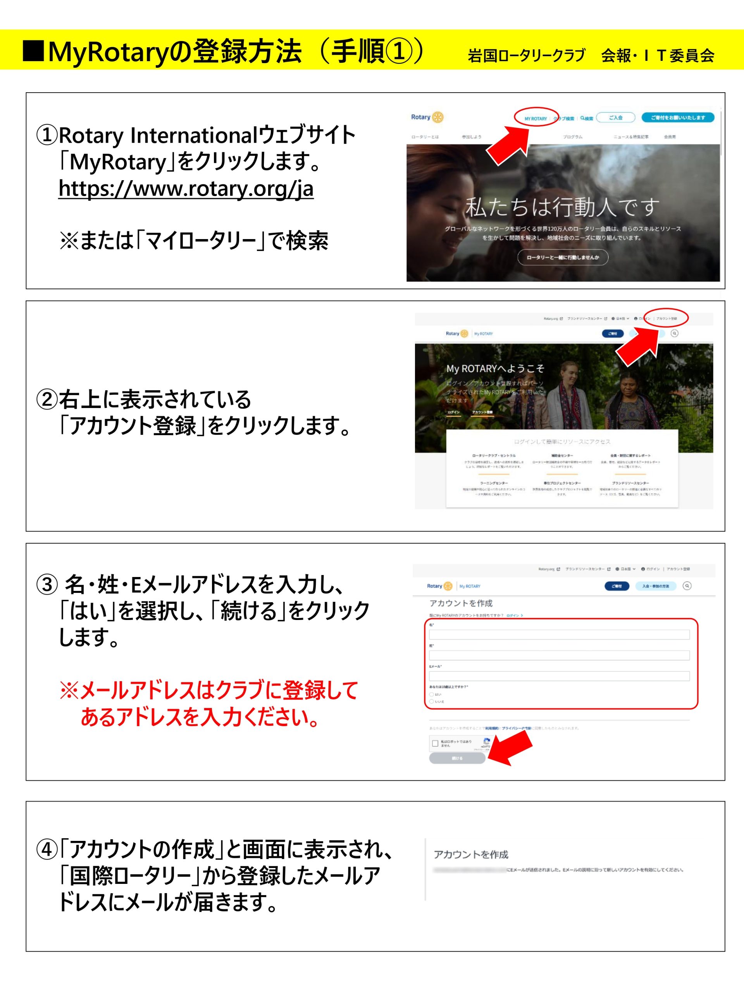
Task: Open the ニュース&特集記事 menu item
Action: pos(631,137)
